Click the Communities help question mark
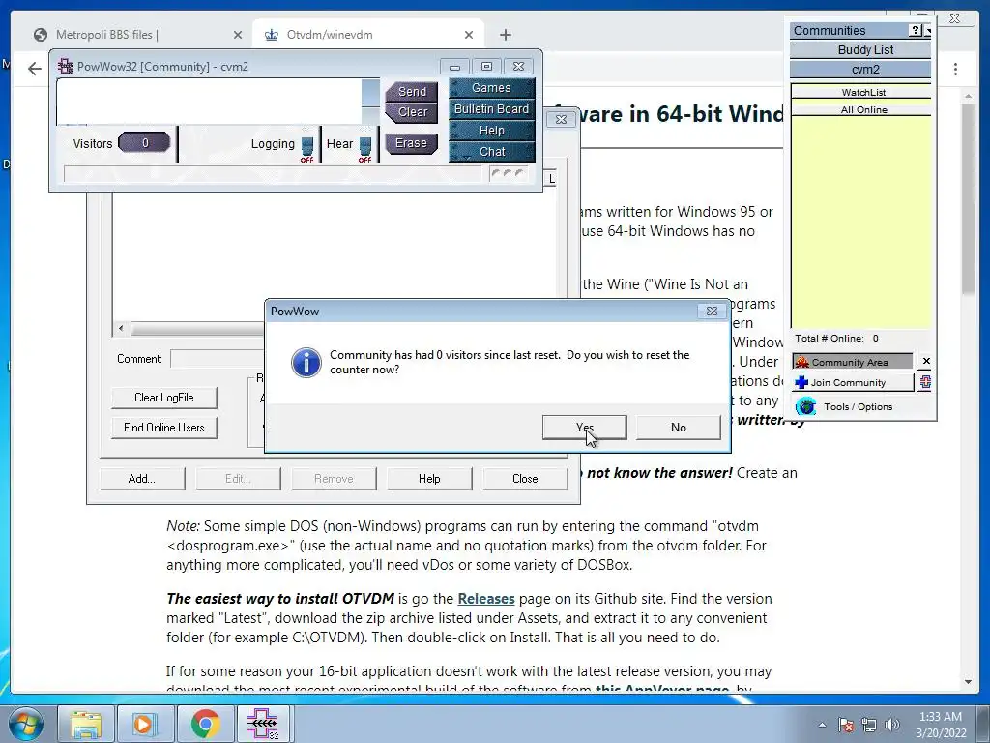This screenshot has height=743, width=990. tap(916, 30)
